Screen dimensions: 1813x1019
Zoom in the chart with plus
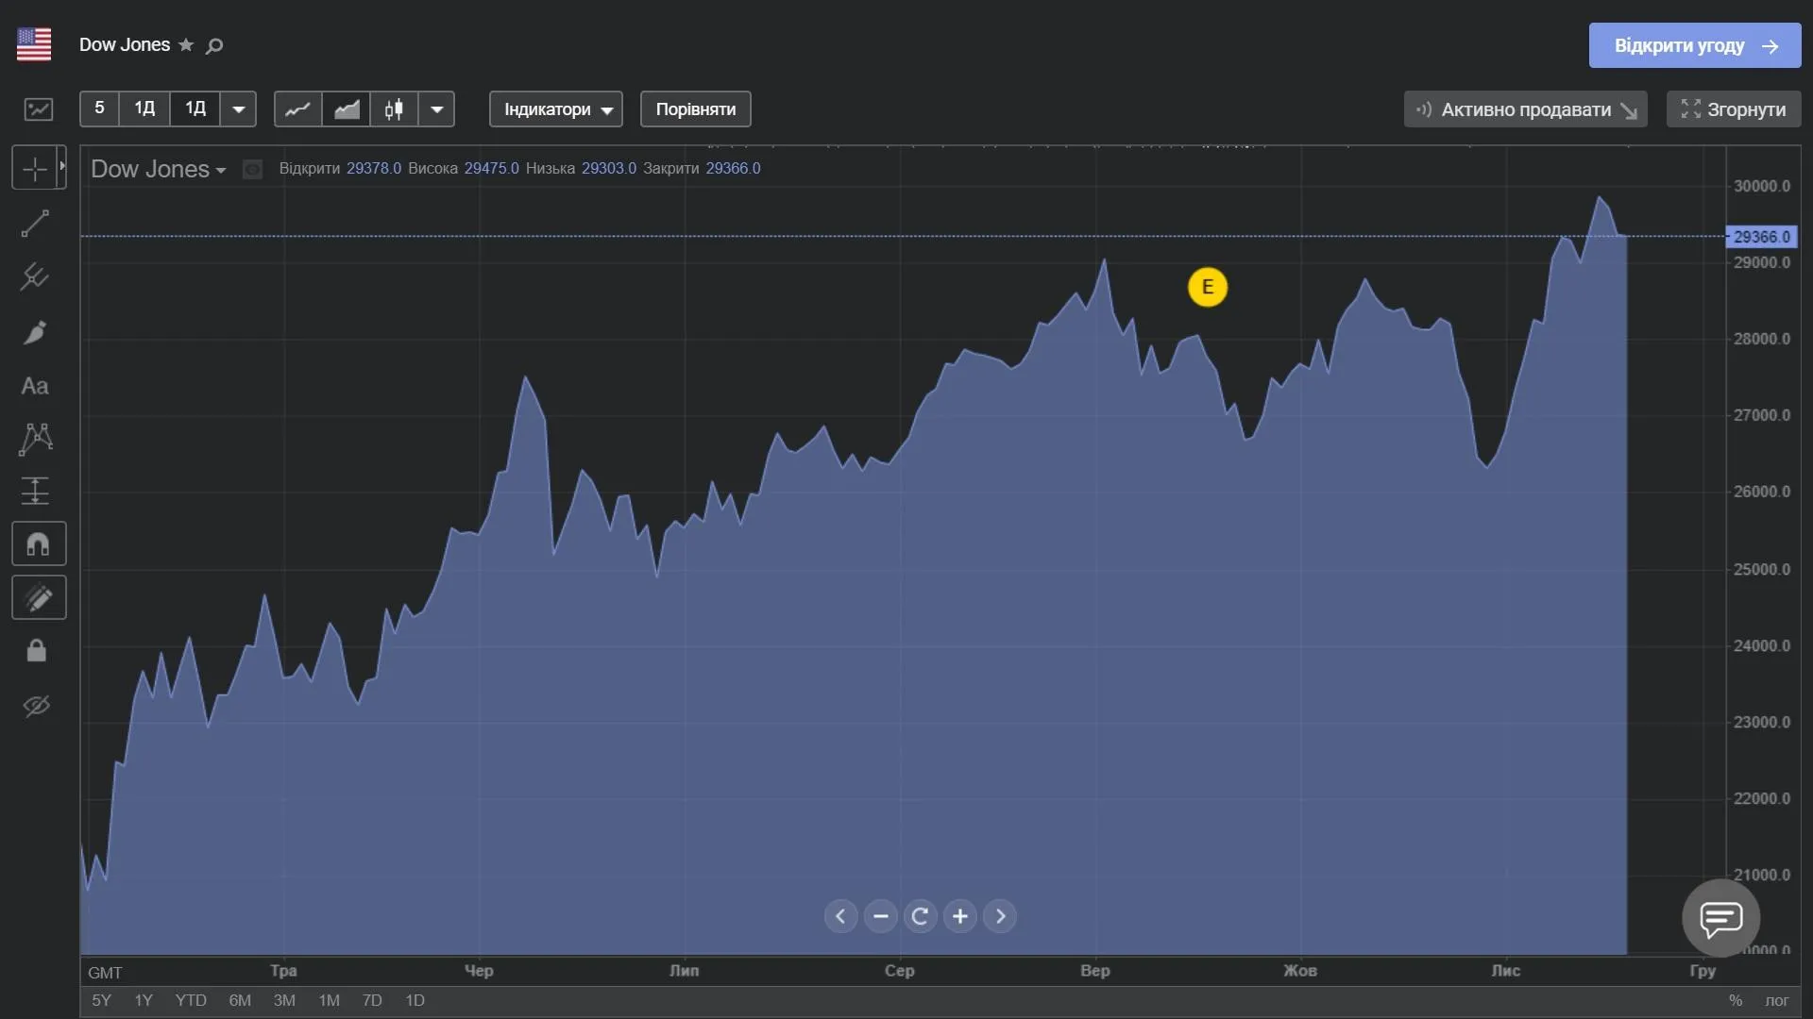coord(960,916)
